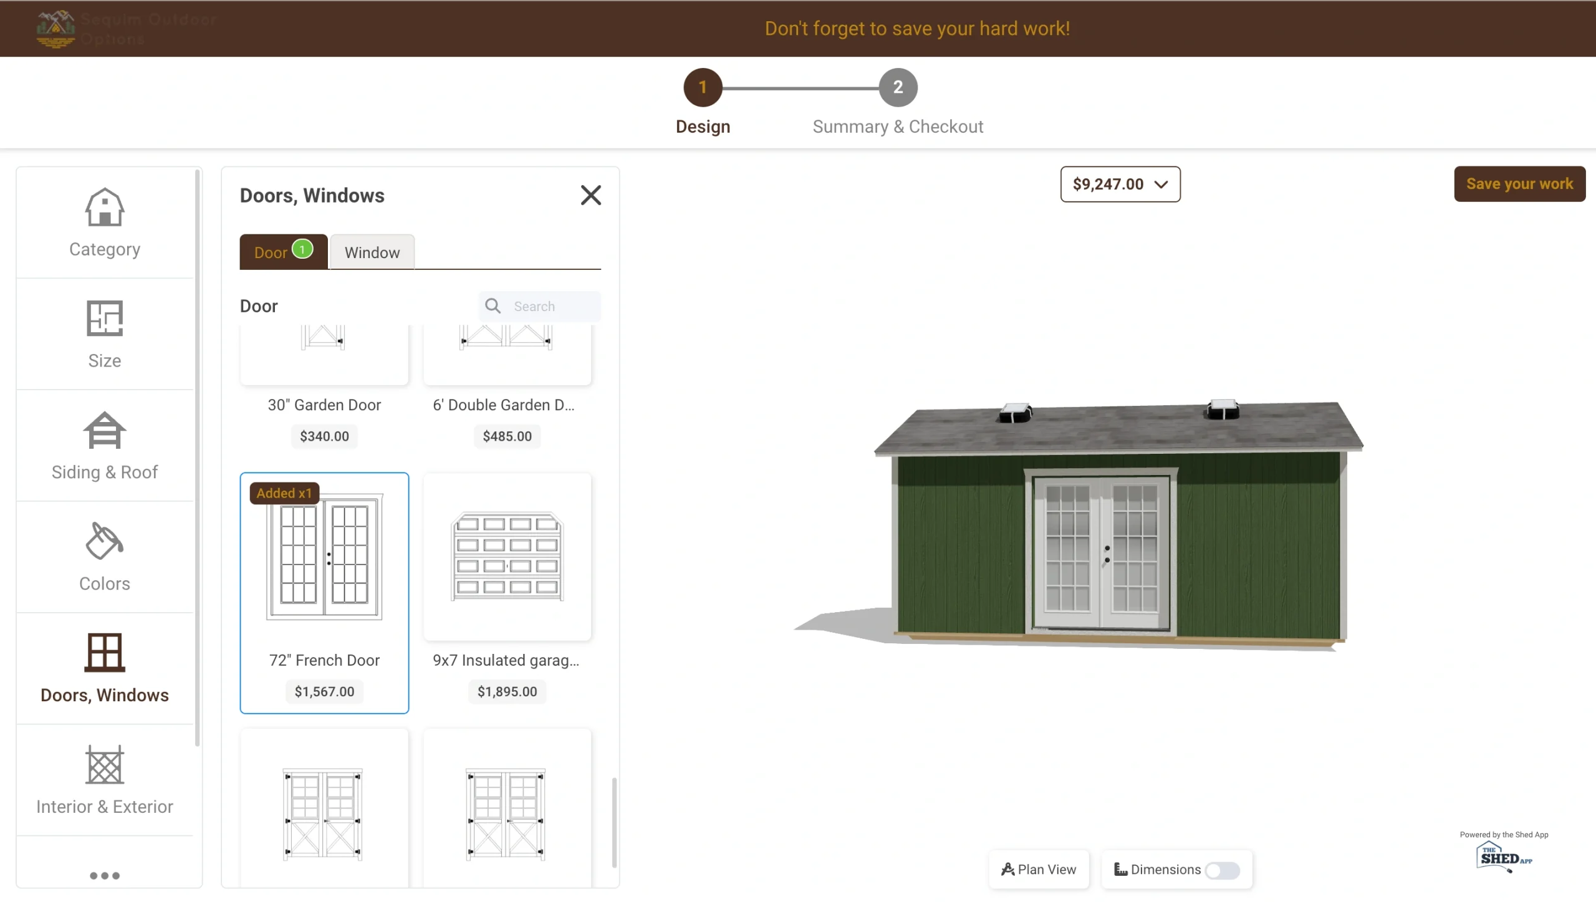The image size is (1596, 902).
Task: Select the Doors, Windows sidebar icon
Action: 104,653
